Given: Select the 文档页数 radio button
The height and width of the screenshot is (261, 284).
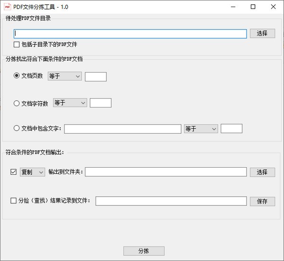Looking at the screenshot, I should pyautogui.click(x=17, y=75).
